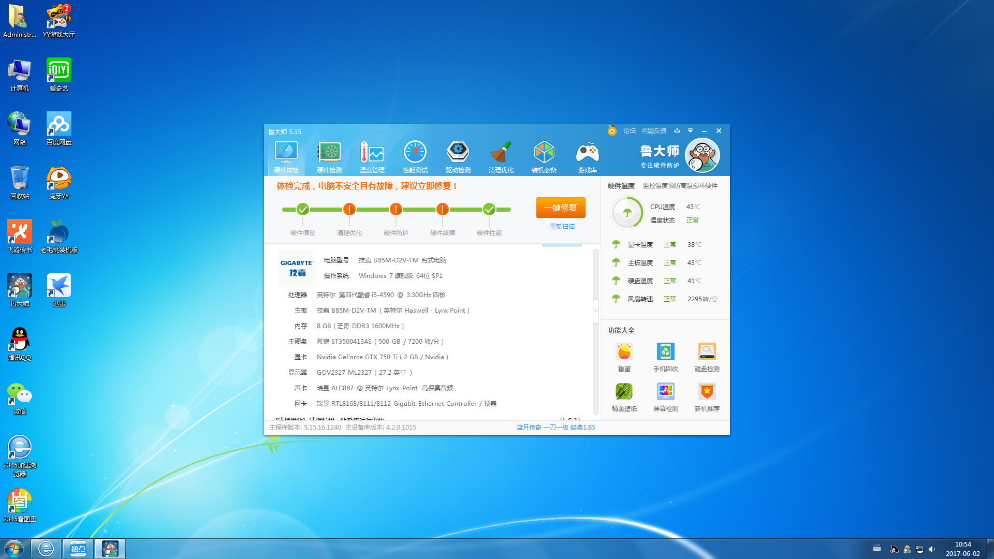Image resolution: width=994 pixels, height=559 pixels.
Task: Click the volume speaker icon in system tray
Action: click(x=932, y=549)
